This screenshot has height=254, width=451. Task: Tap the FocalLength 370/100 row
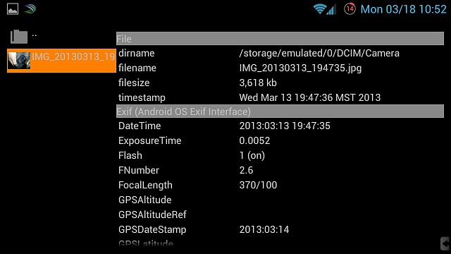280,185
